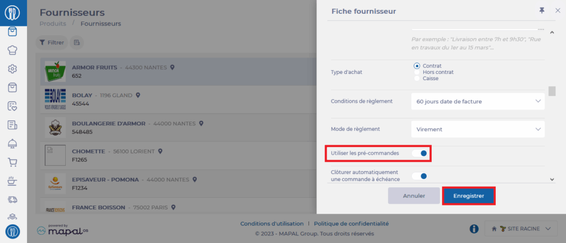
Task: Toggle Clôturer automatiquement une commande switch
Action: coord(420,176)
